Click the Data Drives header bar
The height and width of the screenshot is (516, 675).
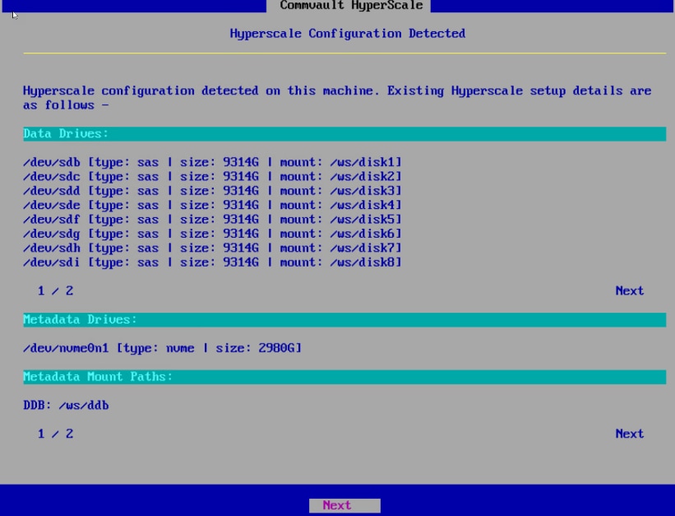tap(344, 133)
